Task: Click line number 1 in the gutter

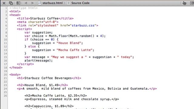Action: 6,8
